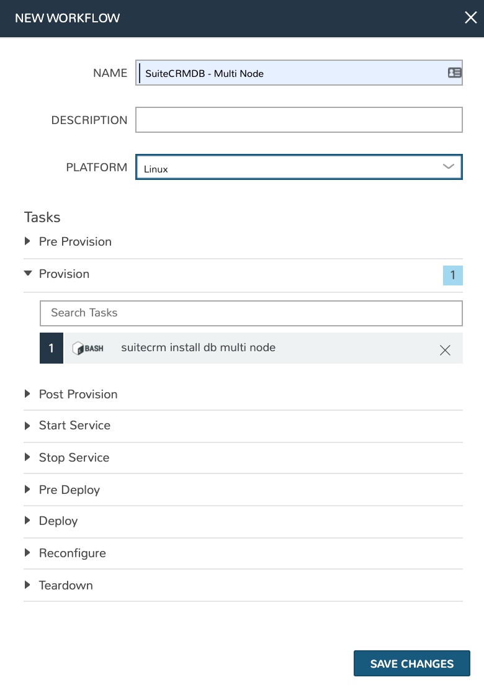Viewport: 484px width, 690px height.
Task: Click into the Description field
Action: tap(299, 120)
